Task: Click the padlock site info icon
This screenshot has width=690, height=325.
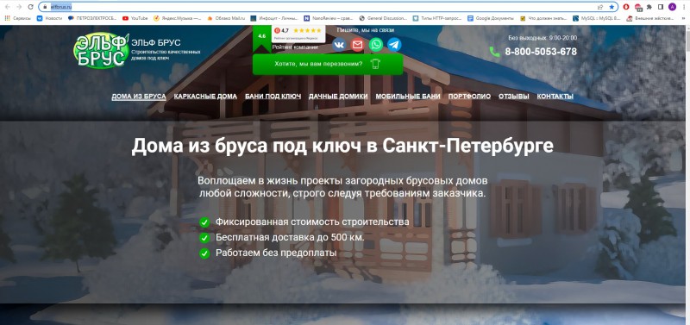Action: coord(45,7)
